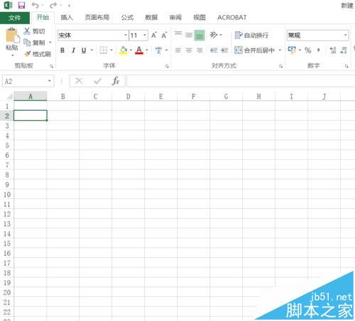Select row 10 header
This screenshot has width=355, height=321.
(x=7, y=195)
